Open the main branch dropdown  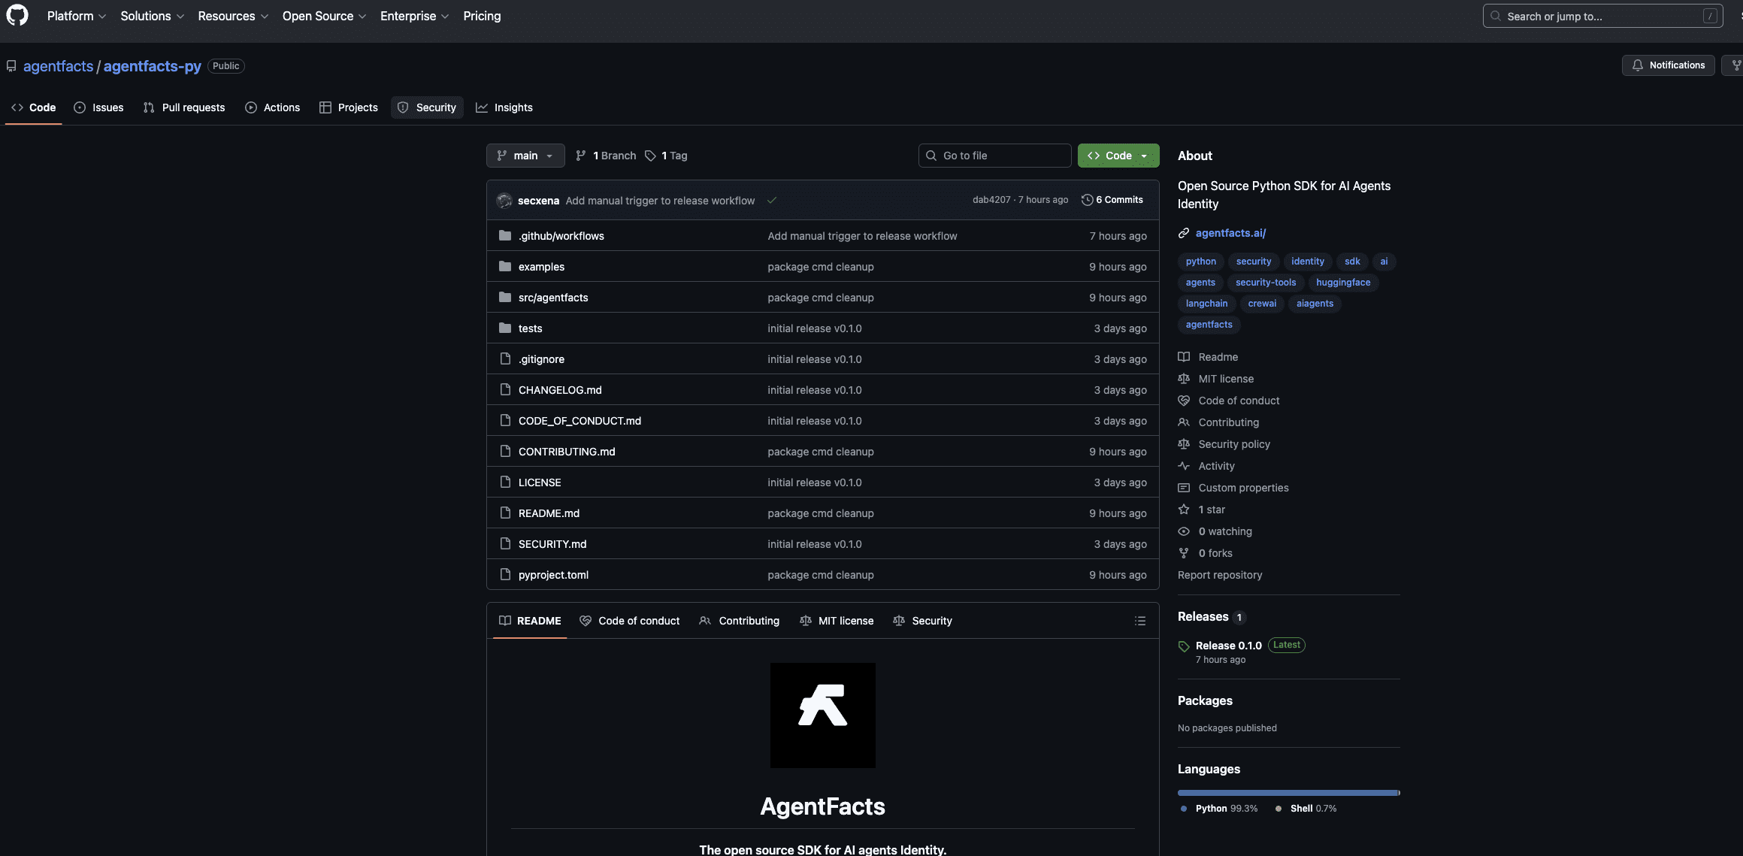click(525, 156)
